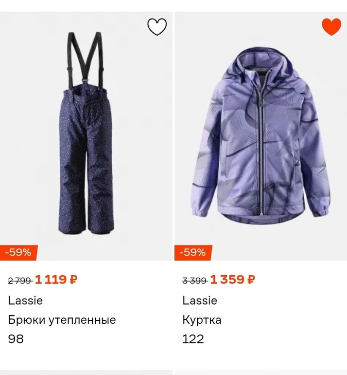Open Lassie brand above Брюки утепленные

coord(25,300)
